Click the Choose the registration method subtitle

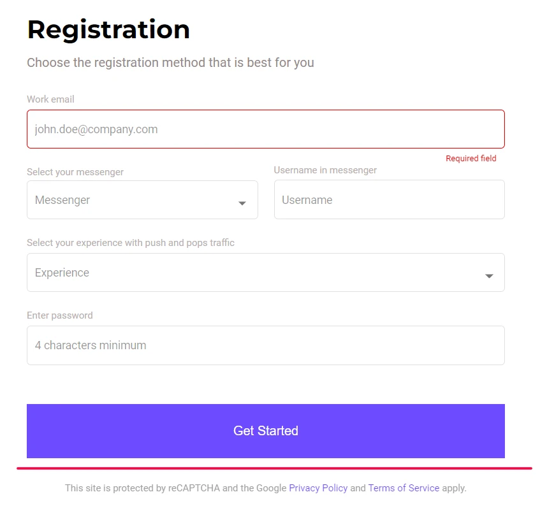coord(171,63)
